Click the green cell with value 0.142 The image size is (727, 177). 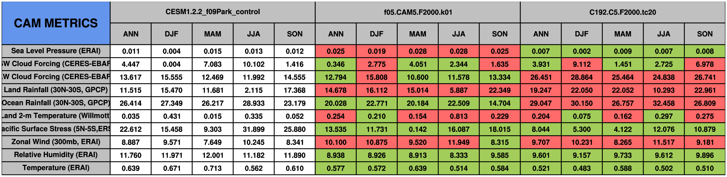coord(418,129)
